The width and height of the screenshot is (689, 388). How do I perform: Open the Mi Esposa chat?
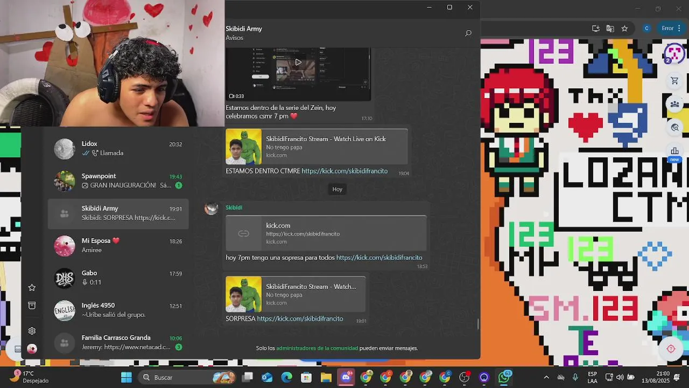tap(118, 246)
